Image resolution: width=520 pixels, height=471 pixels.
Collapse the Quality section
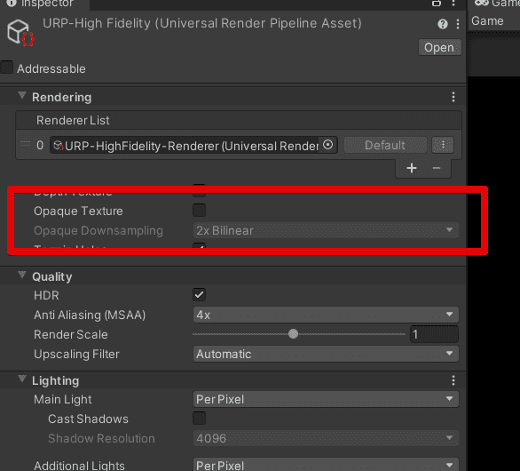pyautogui.click(x=22, y=275)
